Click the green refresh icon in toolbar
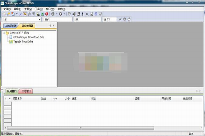This screenshot has width=205, height=136. (x=42, y=14)
